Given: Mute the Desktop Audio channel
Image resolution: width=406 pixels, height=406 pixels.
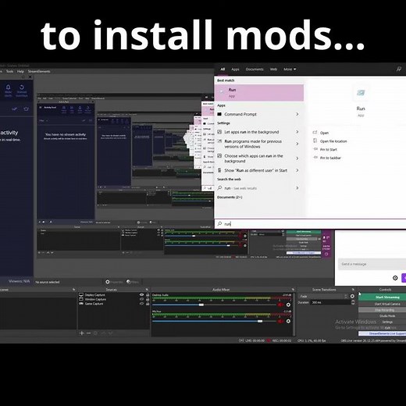Looking at the screenshot, I should 280,304.
